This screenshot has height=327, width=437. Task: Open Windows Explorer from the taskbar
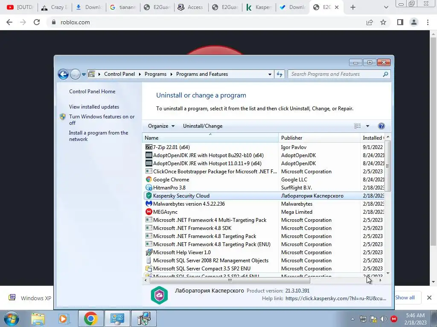pos(38,318)
